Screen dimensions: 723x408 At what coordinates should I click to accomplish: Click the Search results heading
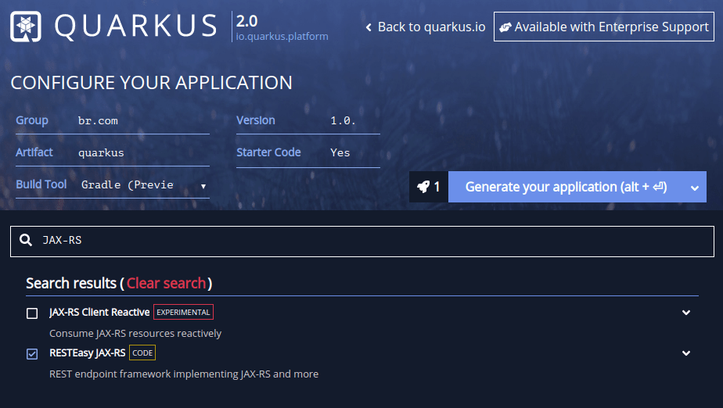(119, 283)
